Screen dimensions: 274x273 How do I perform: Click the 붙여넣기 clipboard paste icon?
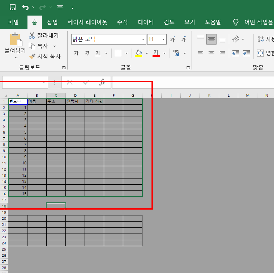16,39
